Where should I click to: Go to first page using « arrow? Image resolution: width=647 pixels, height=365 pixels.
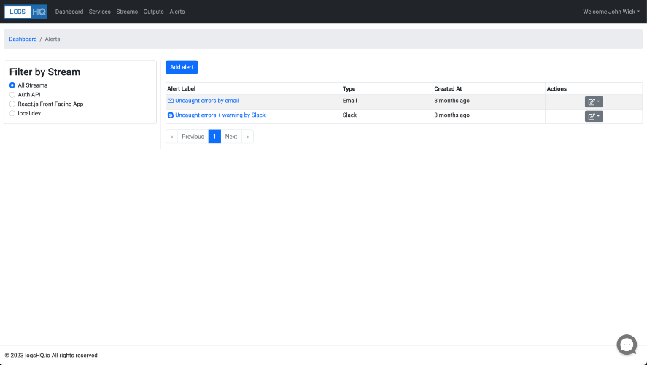pyautogui.click(x=171, y=137)
